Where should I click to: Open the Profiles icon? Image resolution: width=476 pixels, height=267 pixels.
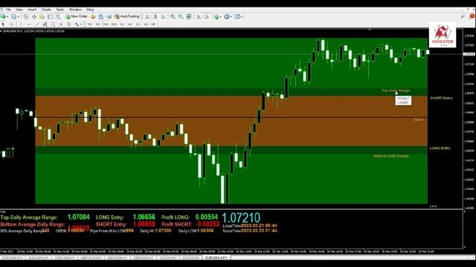(13, 16)
